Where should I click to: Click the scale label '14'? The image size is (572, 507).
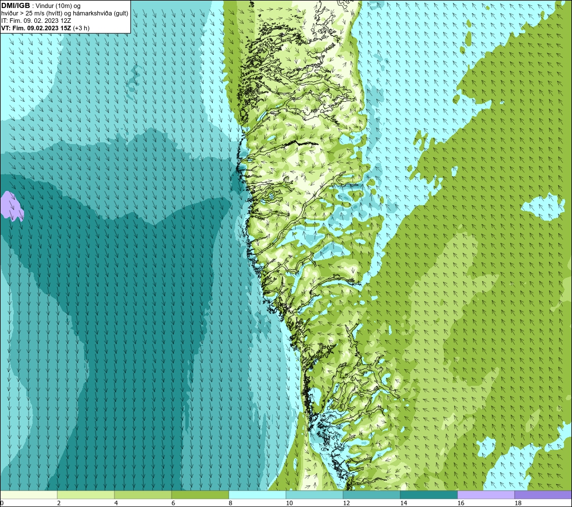(x=403, y=503)
